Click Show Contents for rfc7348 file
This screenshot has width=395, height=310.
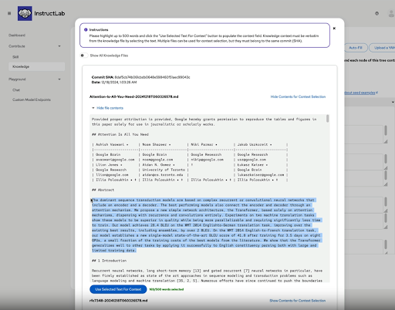pyautogui.click(x=298, y=301)
